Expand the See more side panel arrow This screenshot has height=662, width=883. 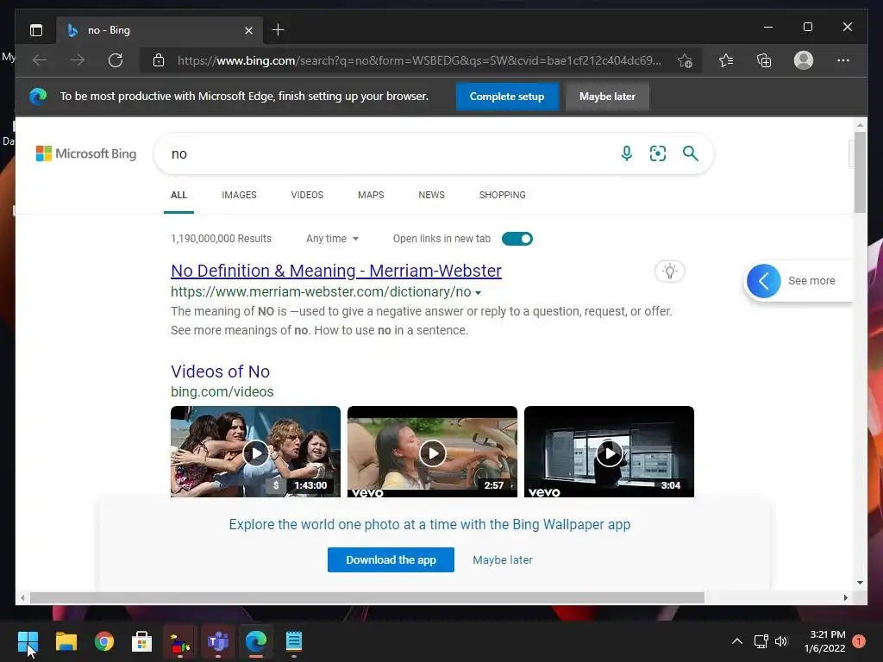pyautogui.click(x=764, y=280)
